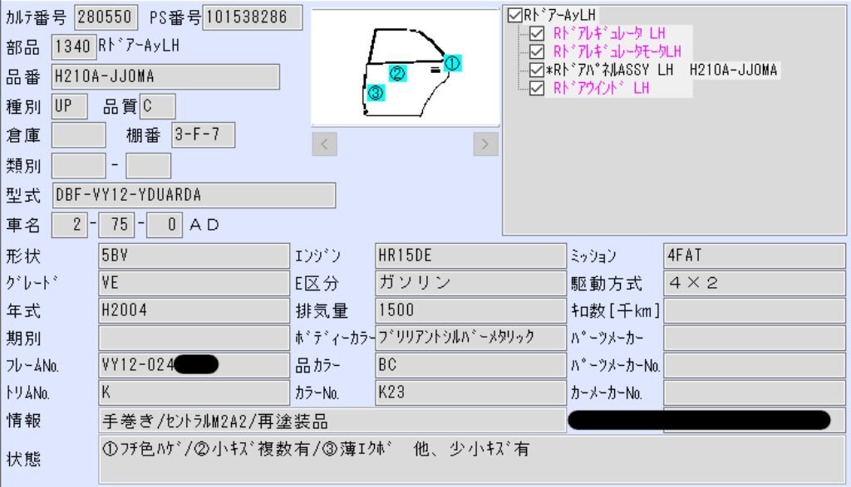Click damage marker ③ on door diagram

[x=376, y=93]
